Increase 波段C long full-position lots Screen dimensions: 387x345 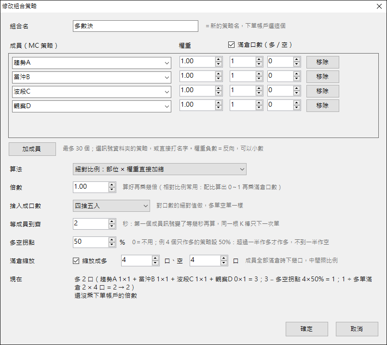tap(259, 88)
